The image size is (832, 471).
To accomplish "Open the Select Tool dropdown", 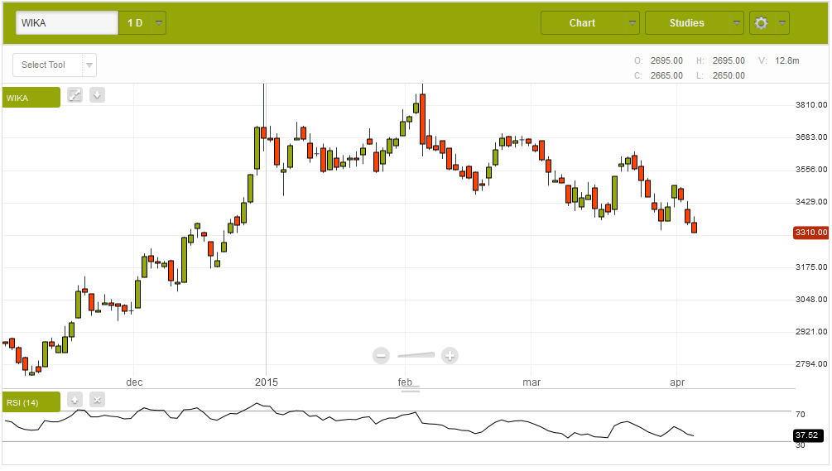I will (x=55, y=65).
